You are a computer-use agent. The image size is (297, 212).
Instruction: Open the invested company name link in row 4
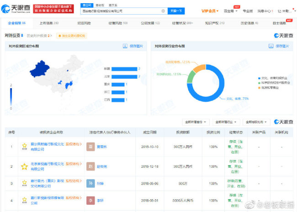tap(47, 201)
